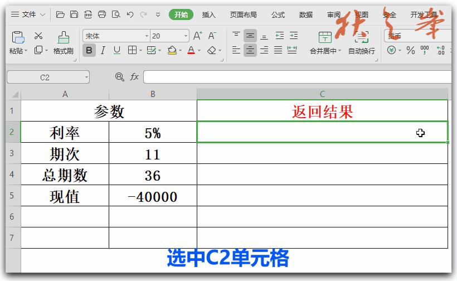457x281 pixels.
Task: Open the currency symbol dropdown
Action: tap(400, 51)
